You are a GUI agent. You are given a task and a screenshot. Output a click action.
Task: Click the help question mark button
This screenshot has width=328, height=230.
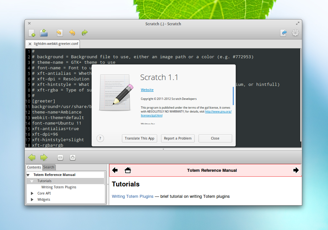pyautogui.click(x=100, y=138)
